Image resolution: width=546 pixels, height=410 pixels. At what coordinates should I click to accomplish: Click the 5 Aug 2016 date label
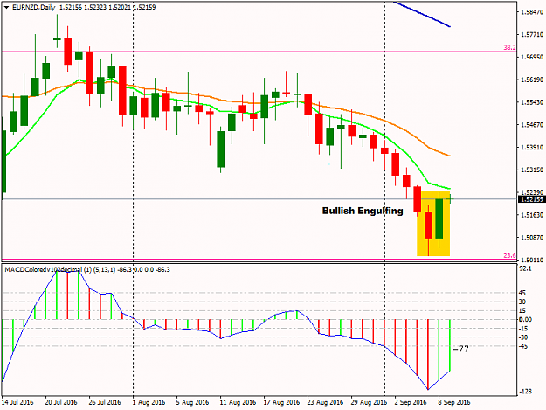(192, 402)
